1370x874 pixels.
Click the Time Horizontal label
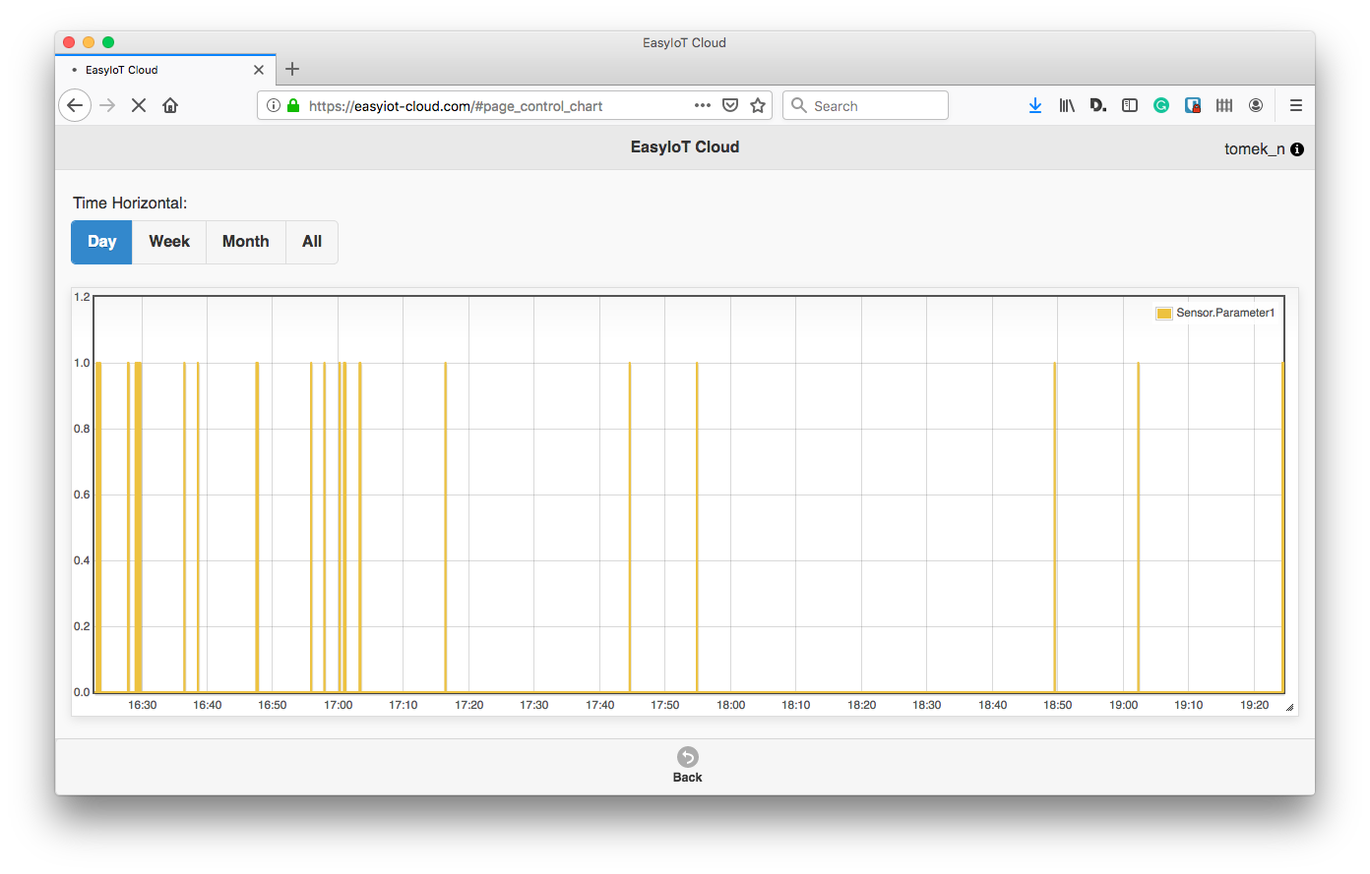coord(130,204)
